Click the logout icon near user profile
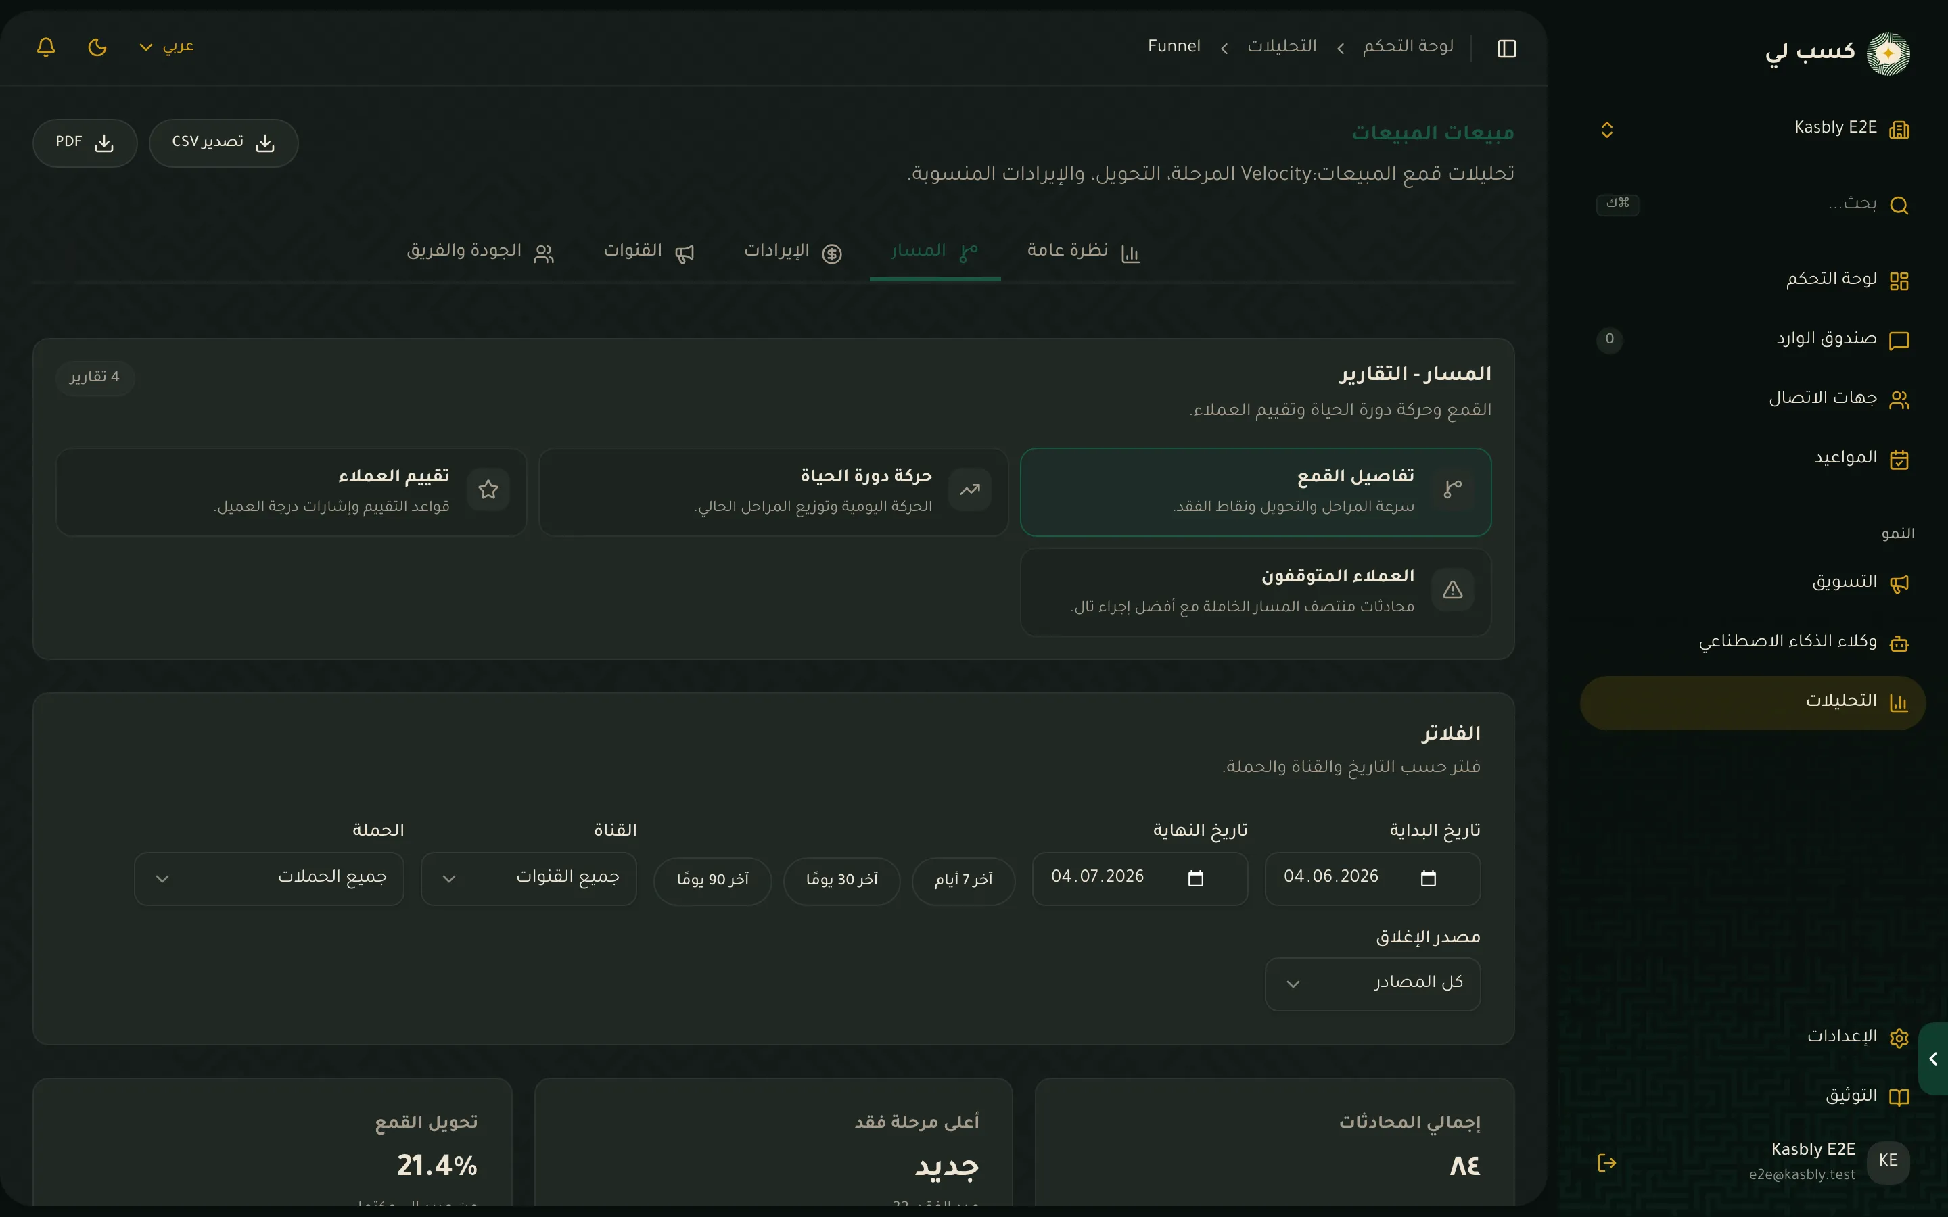1948x1217 pixels. coord(1606,1162)
